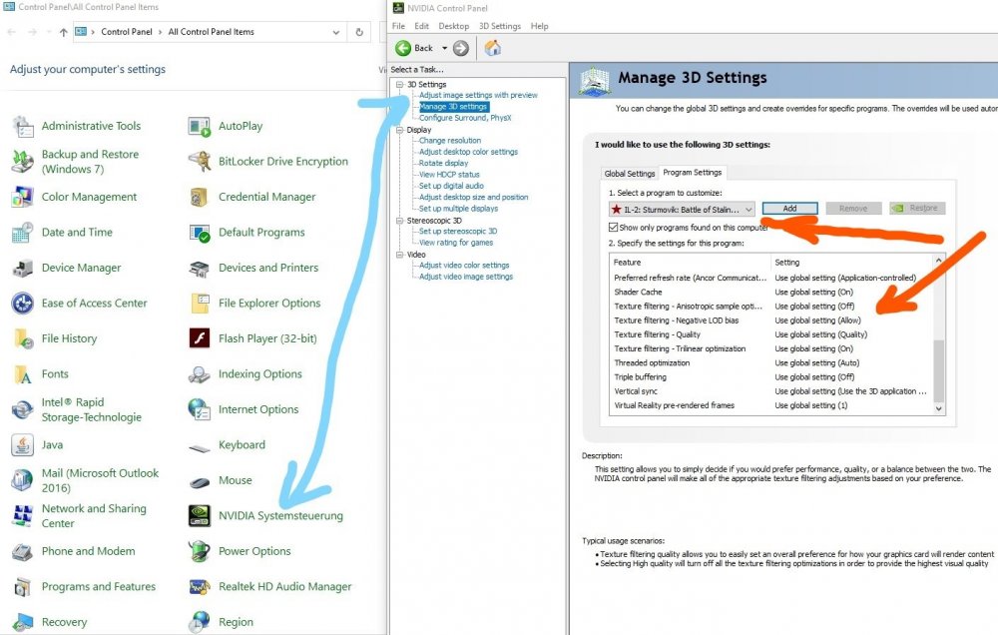Open Backup and Restore (Windows 7) icon
Screen dimensions: 998x635
[x=23, y=161]
